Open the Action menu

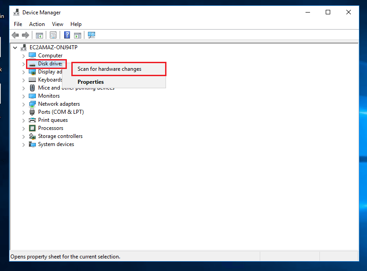click(37, 24)
